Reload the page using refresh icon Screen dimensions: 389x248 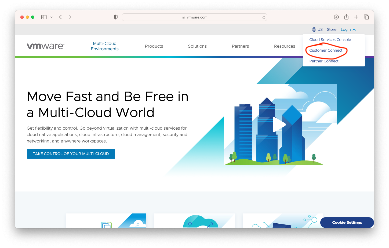coord(264,17)
